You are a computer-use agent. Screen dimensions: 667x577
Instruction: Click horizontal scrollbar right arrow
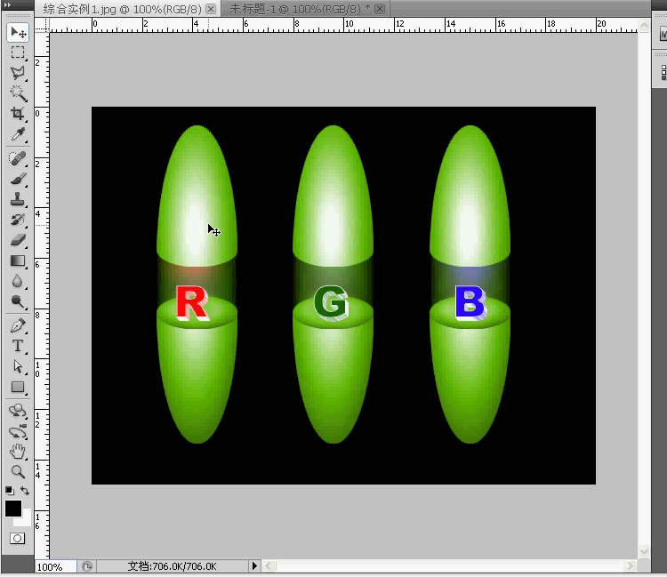pyautogui.click(x=630, y=566)
